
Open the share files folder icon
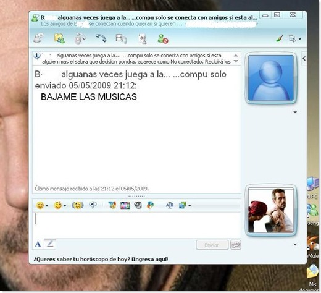coord(59,38)
